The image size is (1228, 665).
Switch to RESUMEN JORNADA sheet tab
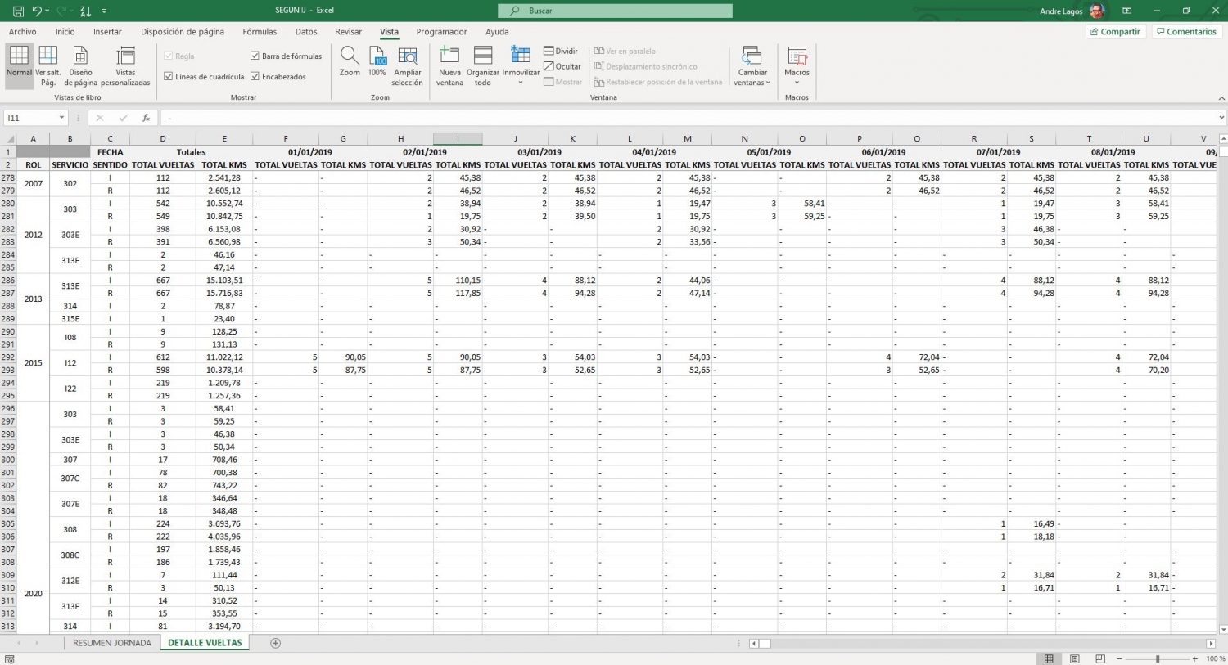click(x=112, y=643)
